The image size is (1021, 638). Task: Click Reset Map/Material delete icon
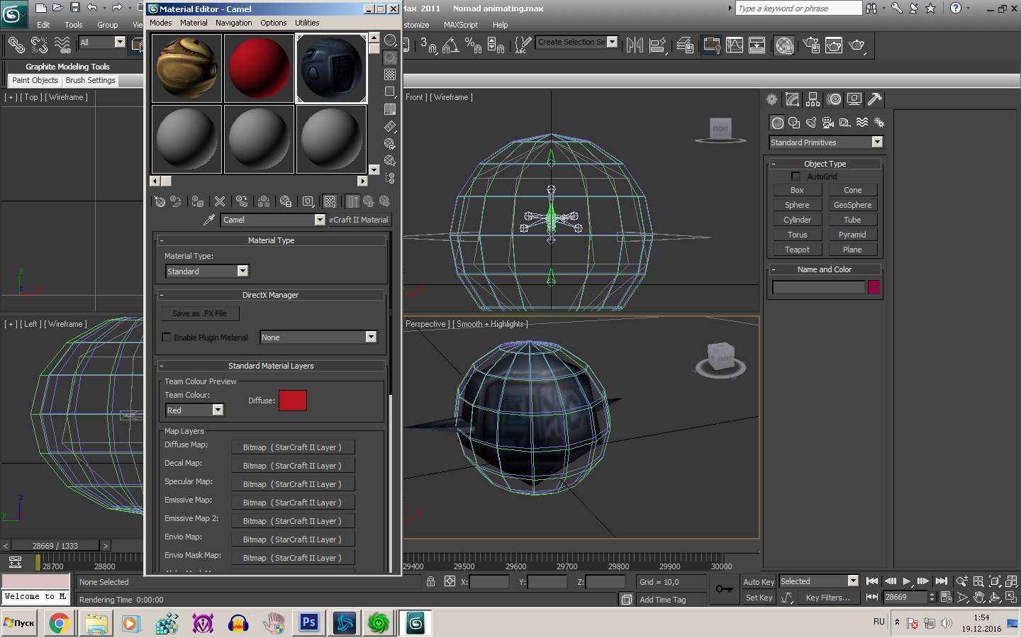(x=220, y=201)
